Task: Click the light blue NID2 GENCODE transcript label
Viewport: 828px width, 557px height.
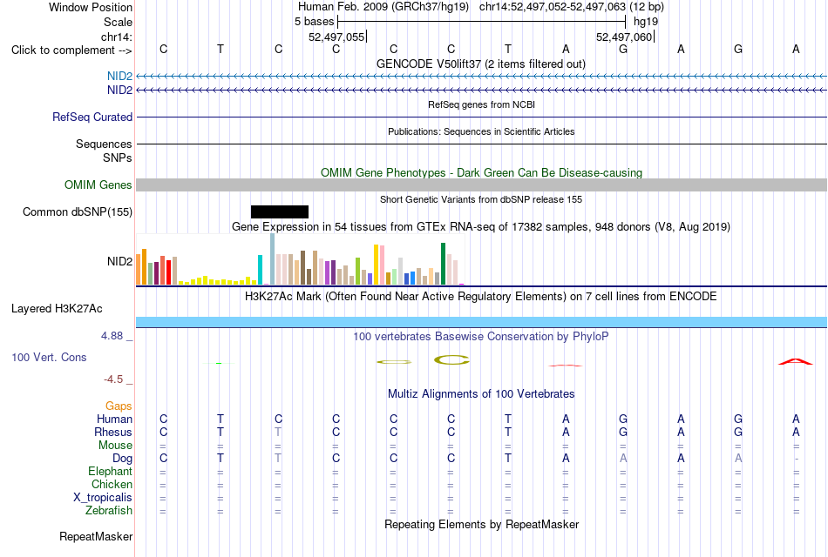Action: click(x=120, y=76)
